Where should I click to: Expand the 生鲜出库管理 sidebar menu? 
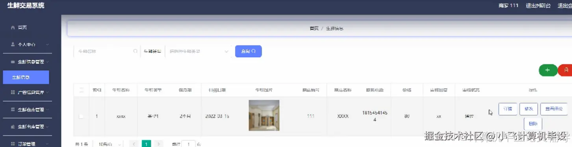(47, 127)
